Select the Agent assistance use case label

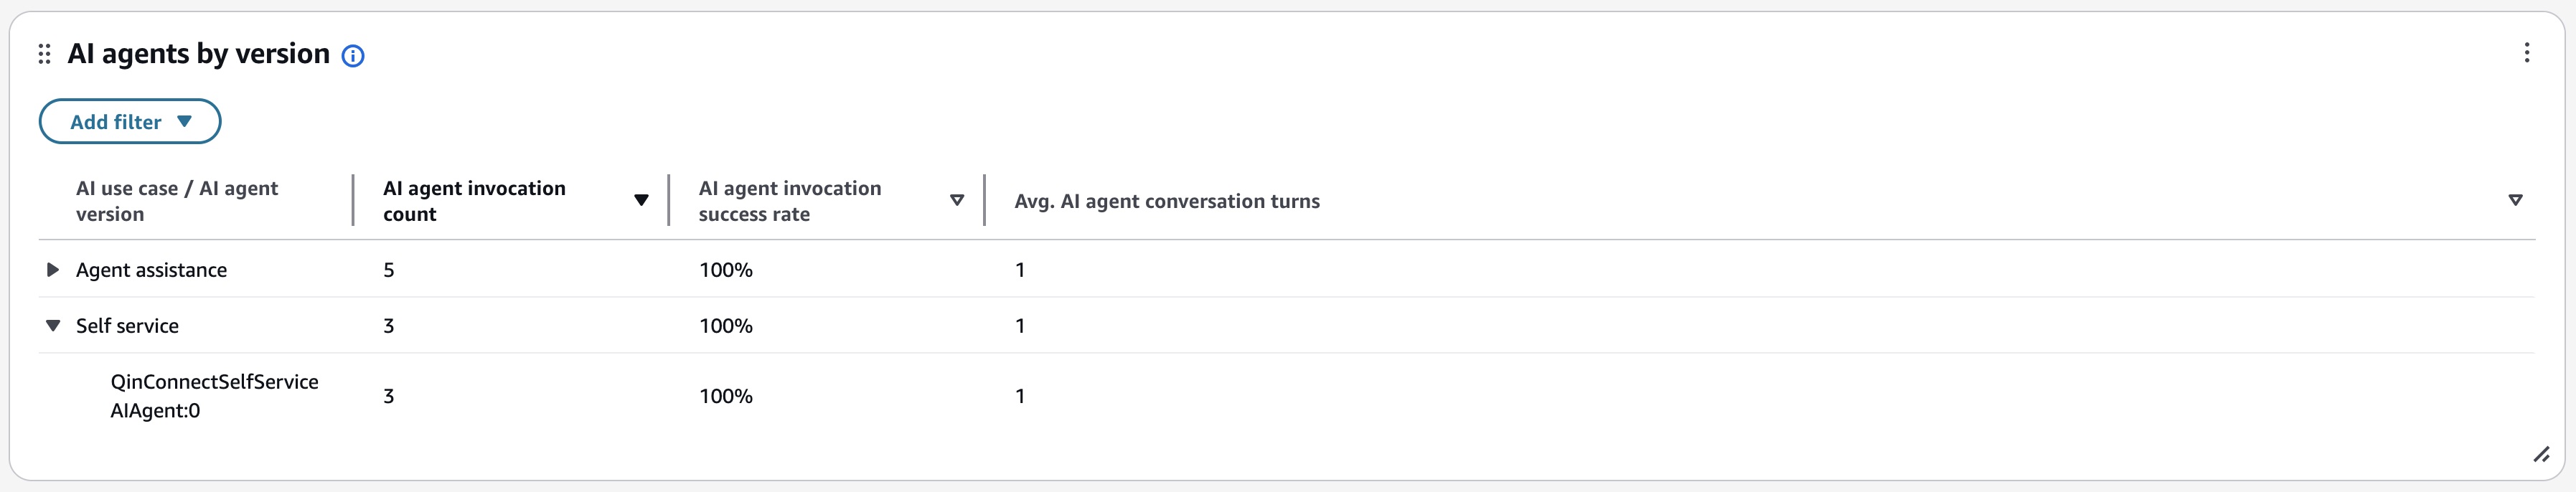tap(151, 269)
